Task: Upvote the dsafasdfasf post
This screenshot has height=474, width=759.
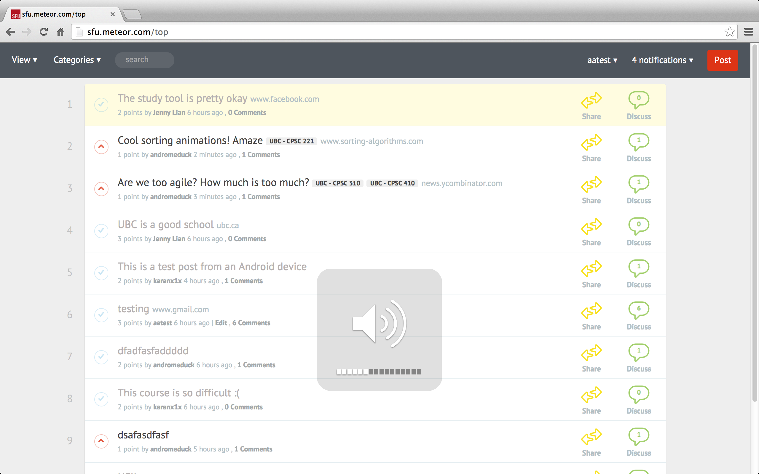Action: click(101, 441)
